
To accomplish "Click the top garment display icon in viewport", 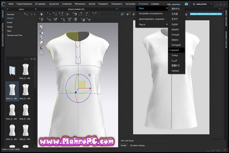I will (x=41, y=27).
